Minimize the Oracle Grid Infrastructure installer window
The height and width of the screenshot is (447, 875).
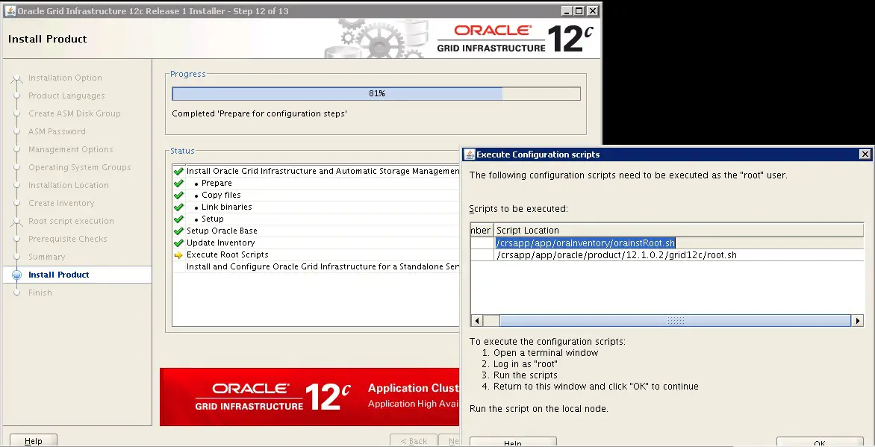567,10
